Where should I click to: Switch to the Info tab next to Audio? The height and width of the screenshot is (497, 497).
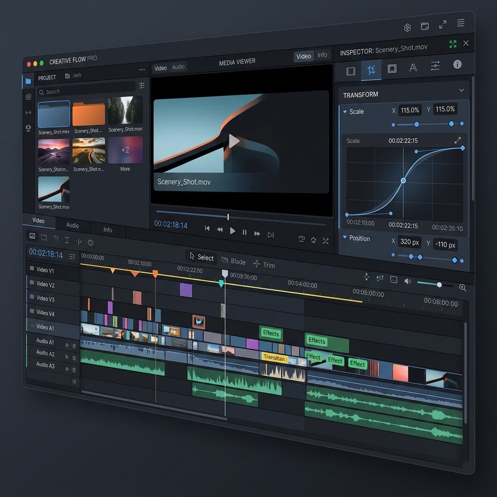pos(108,230)
